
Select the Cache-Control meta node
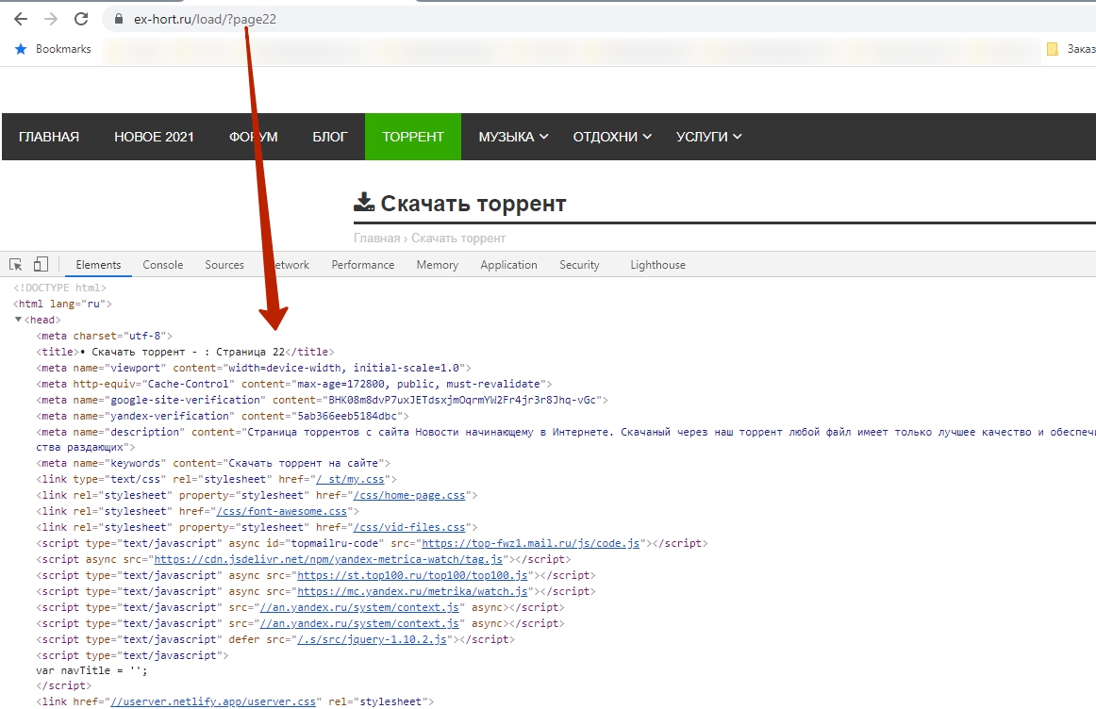point(294,384)
